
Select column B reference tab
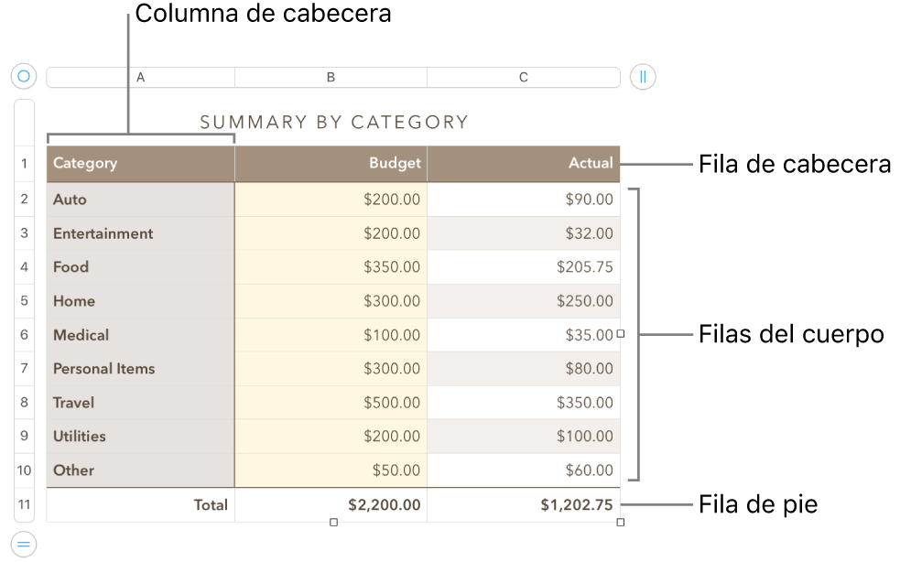[331, 77]
